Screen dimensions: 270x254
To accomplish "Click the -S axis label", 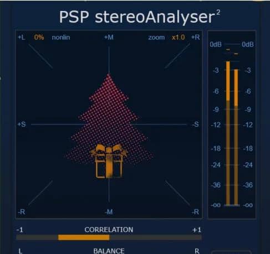I will [x=195, y=125].
